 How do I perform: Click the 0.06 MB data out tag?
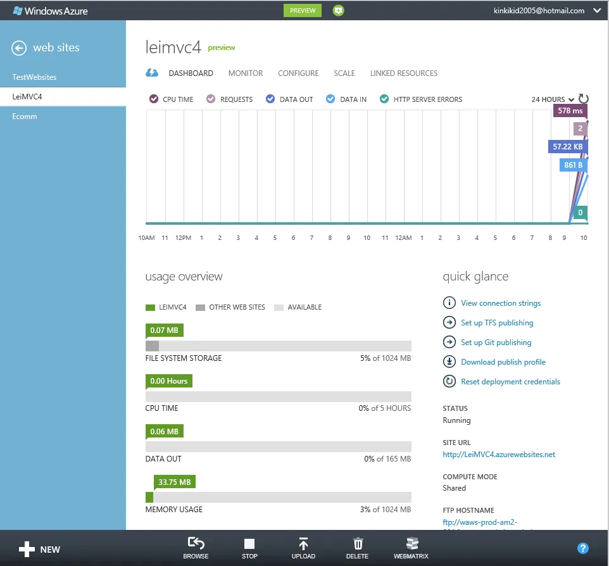[x=165, y=431]
